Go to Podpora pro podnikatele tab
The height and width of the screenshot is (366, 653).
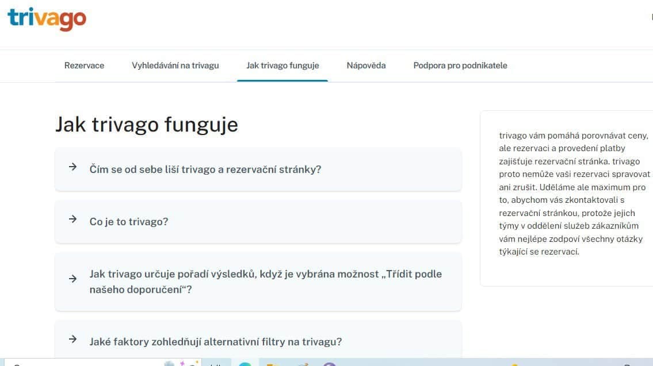tap(460, 66)
